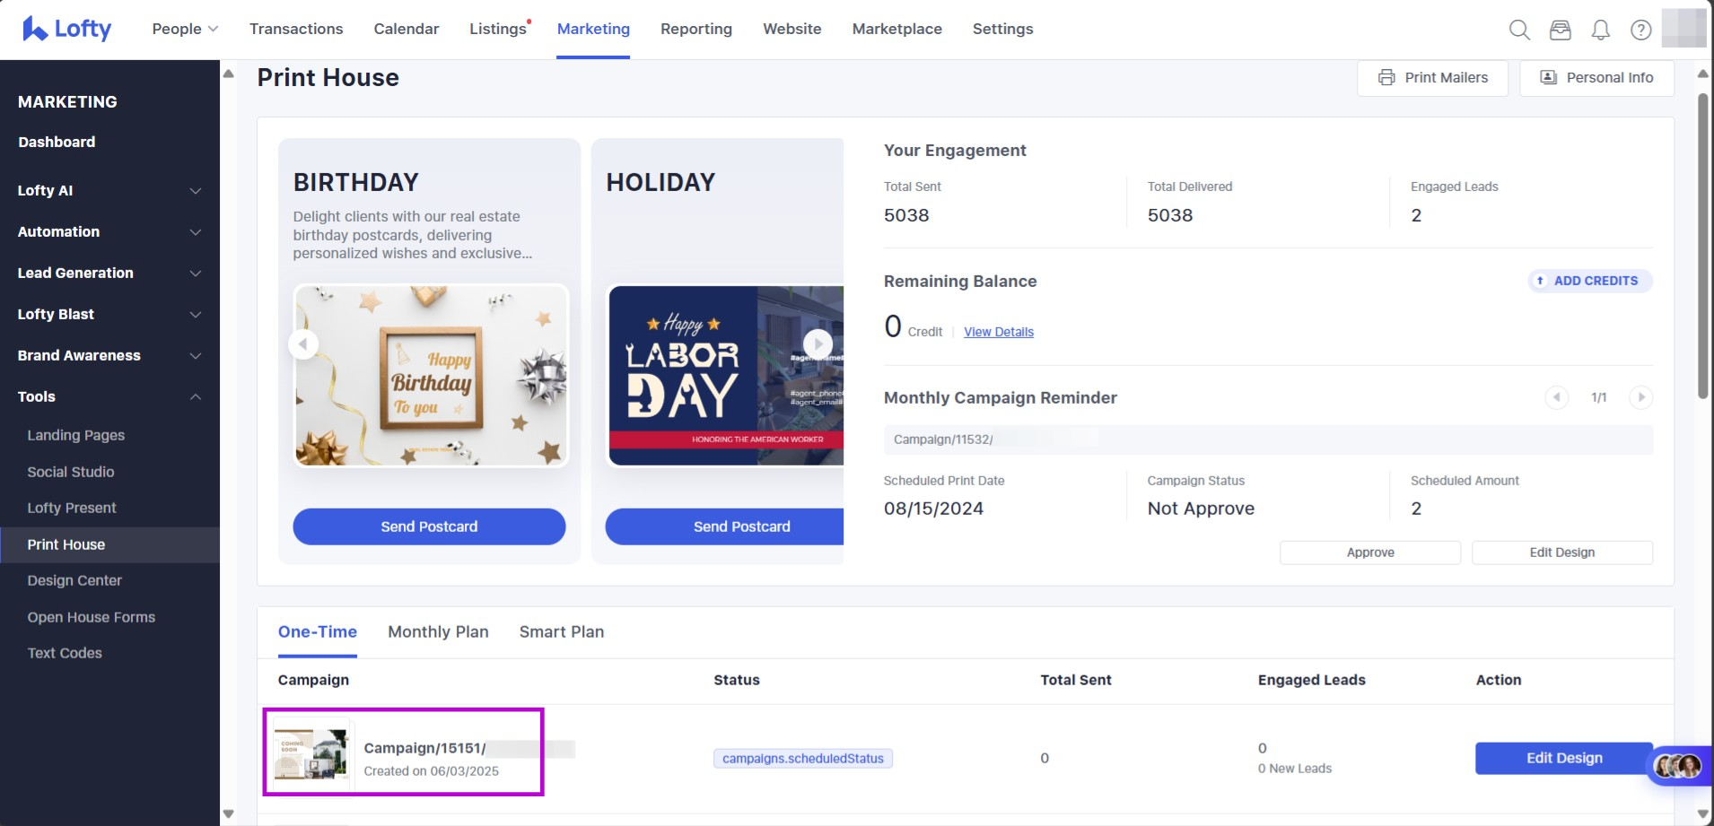Open the notifications bell
Image resolution: width=1714 pixels, height=826 pixels.
pos(1601,30)
